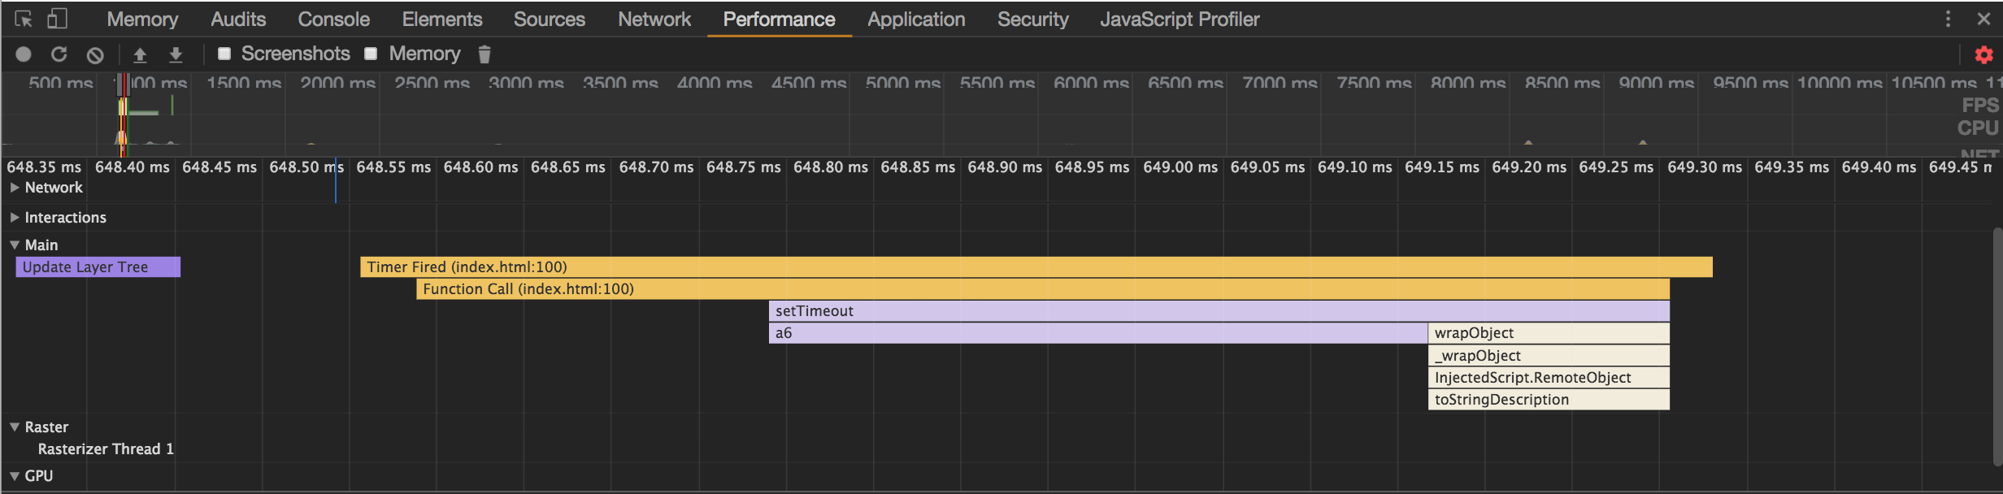The height and width of the screenshot is (494, 2003).
Task: Save the profile with the download arrow
Action: coord(176,54)
